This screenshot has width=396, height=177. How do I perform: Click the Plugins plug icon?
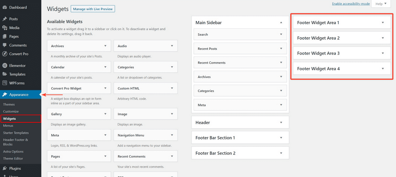[4, 168]
